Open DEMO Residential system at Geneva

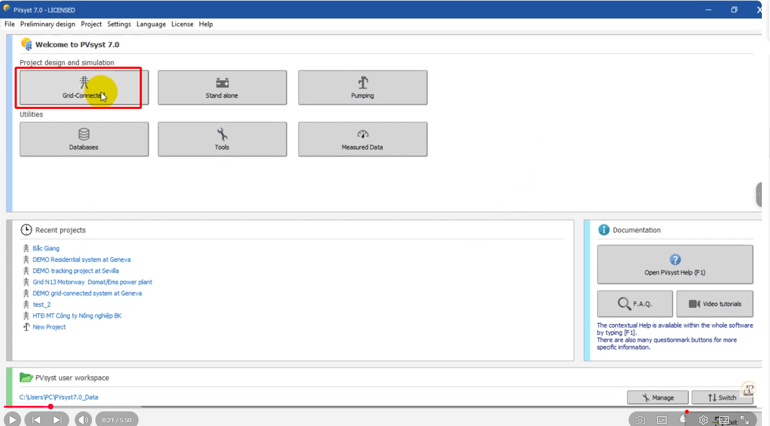(81, 260)
